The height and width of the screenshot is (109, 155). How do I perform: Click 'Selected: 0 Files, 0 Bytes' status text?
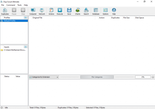click(95, 107)
